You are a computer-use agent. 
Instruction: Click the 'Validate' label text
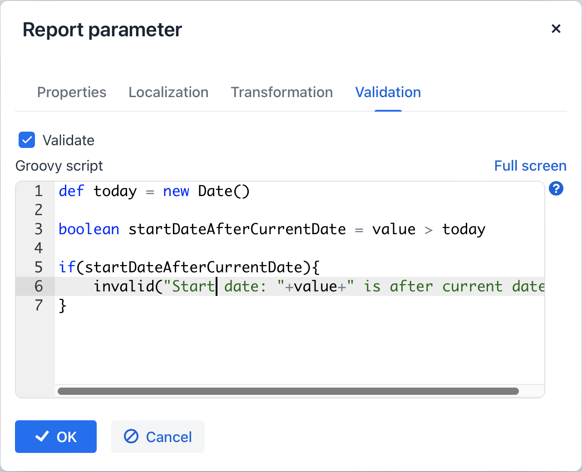tap(69, 140)
